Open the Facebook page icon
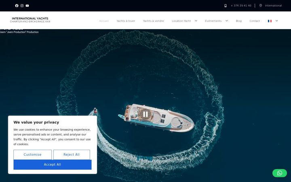The width and height of the screenshot is (291, 182). pyautogui.click(x=17, y=6)
